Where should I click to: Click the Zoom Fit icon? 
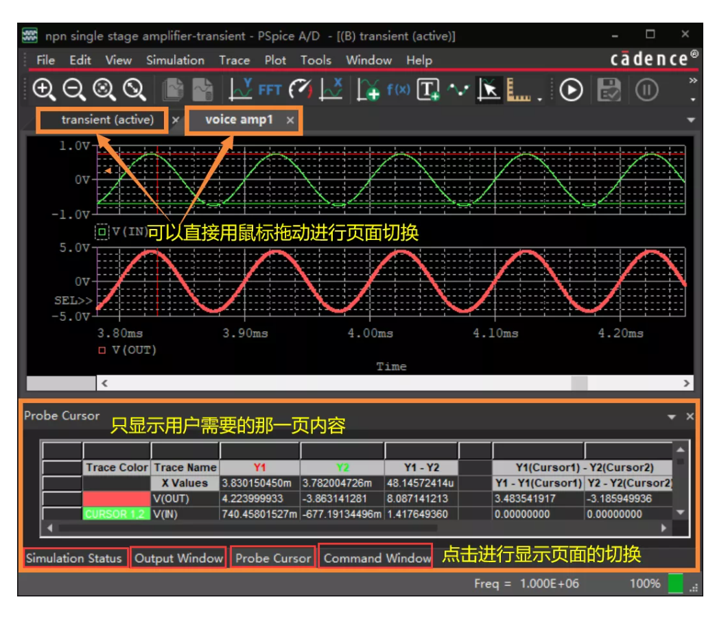pos(134,89)
